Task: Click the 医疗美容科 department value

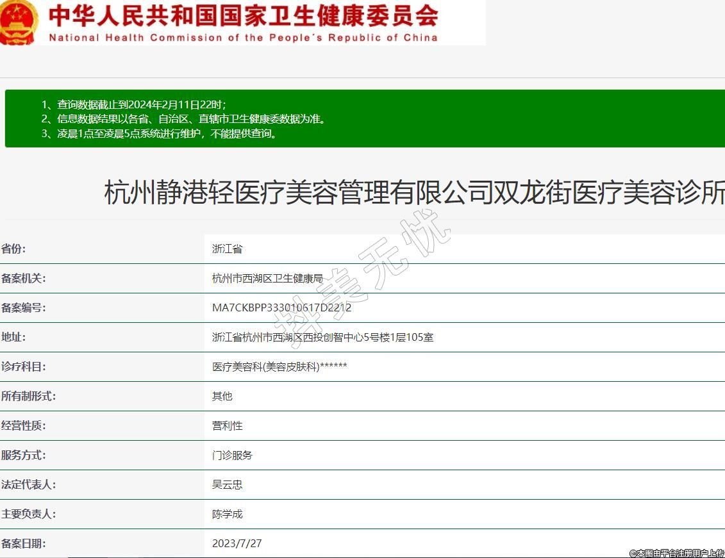Action: coord(279,367)
